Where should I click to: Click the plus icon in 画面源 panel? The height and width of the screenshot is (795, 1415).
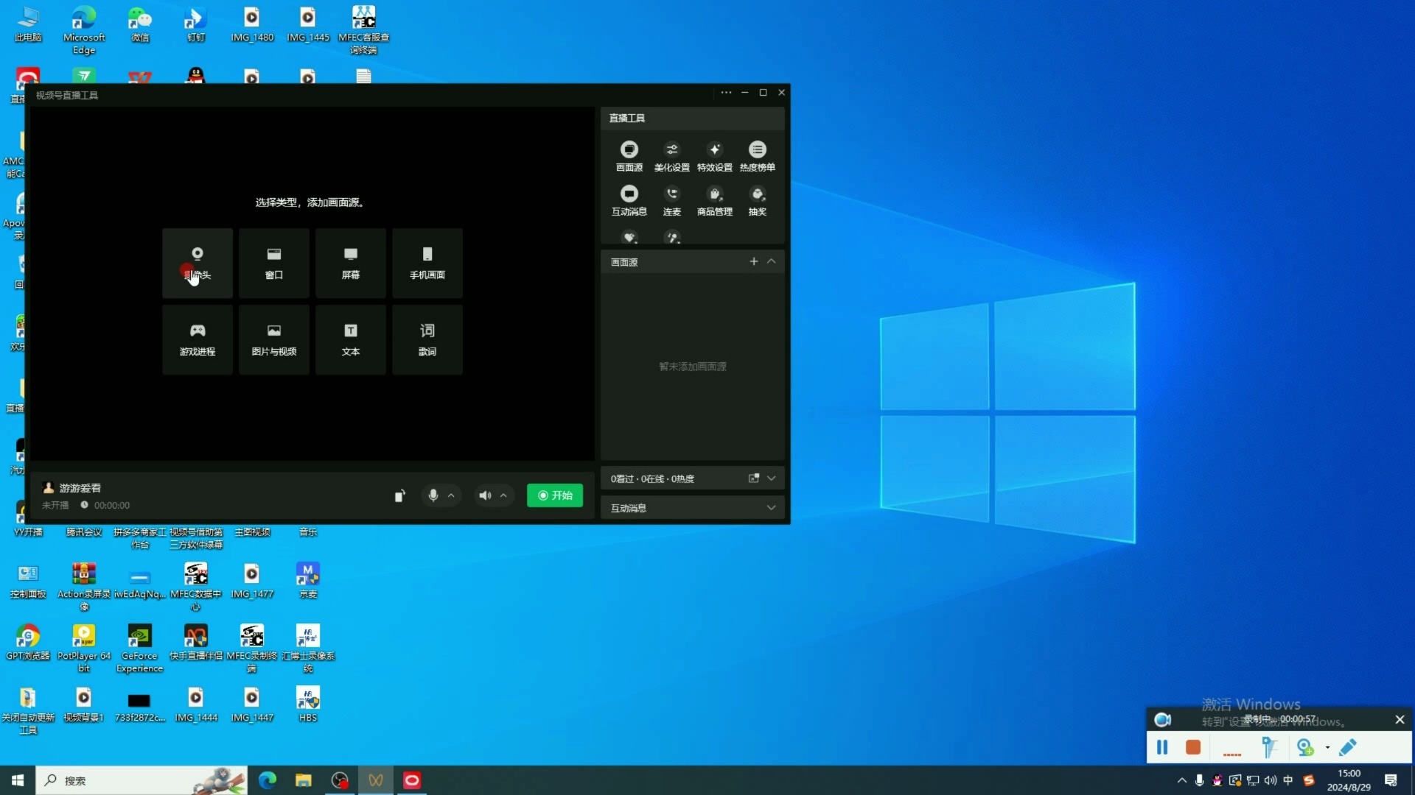coord(754,261)
